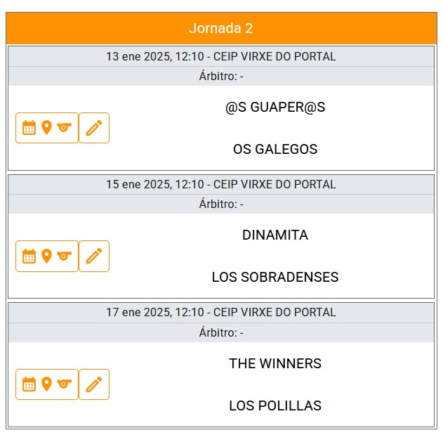Select team OS GALEGOS
443x435 pixels.
(x=275, y=149)
